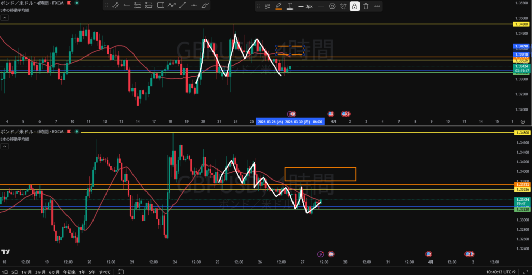Open the go-to-date calendar icon
532x275 pixels.
pos(120,271)
